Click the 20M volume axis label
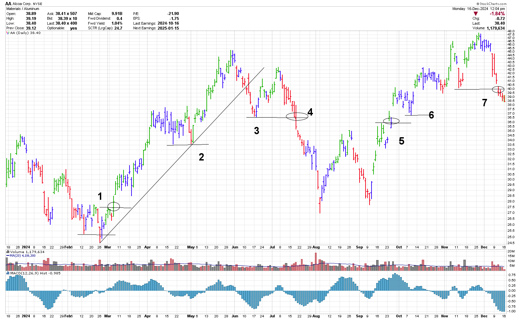 [x=511, y=251]
